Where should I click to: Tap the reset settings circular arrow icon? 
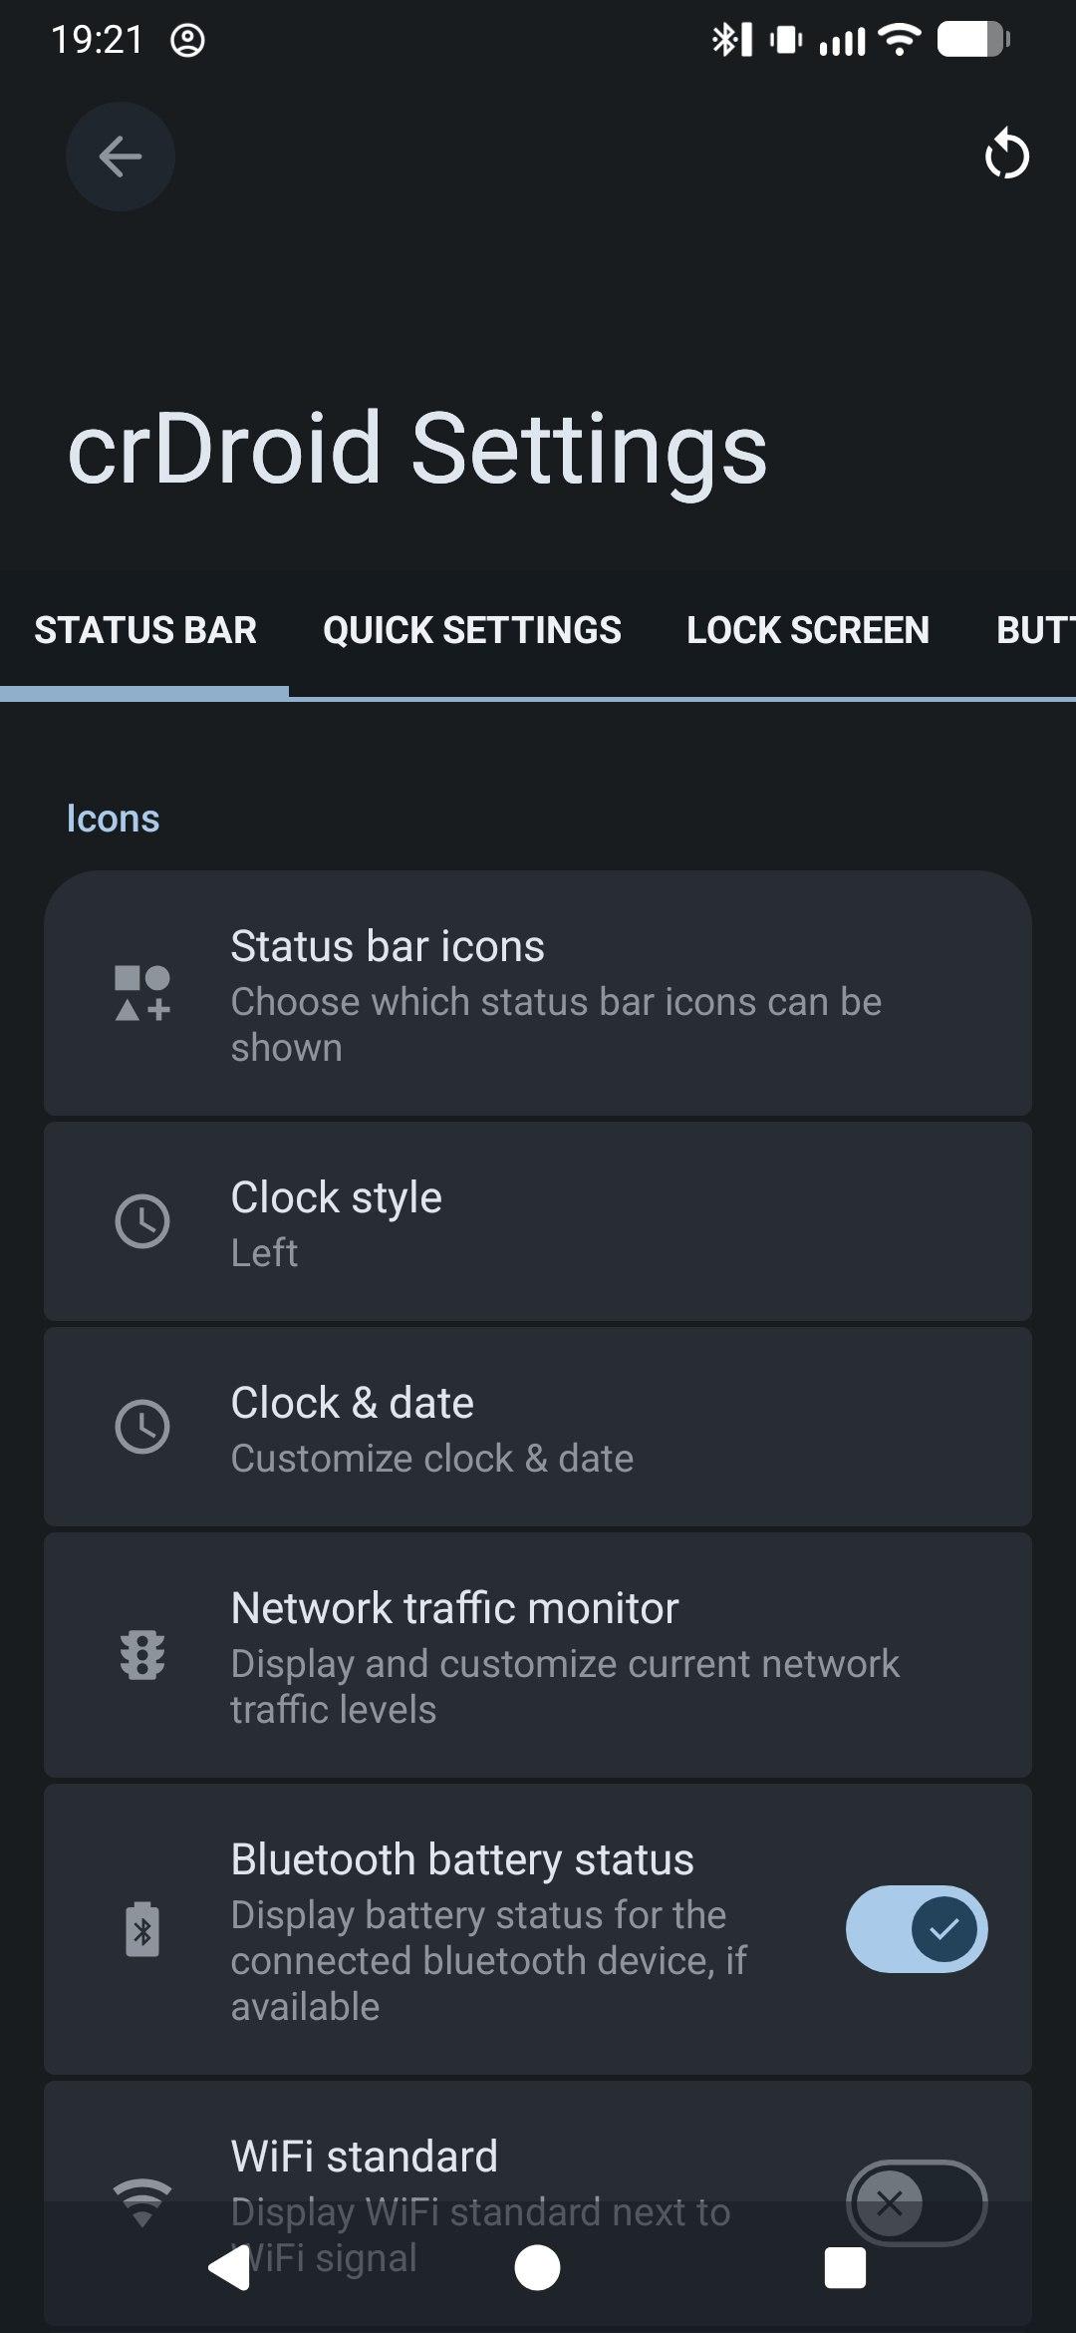[1006, 157]
